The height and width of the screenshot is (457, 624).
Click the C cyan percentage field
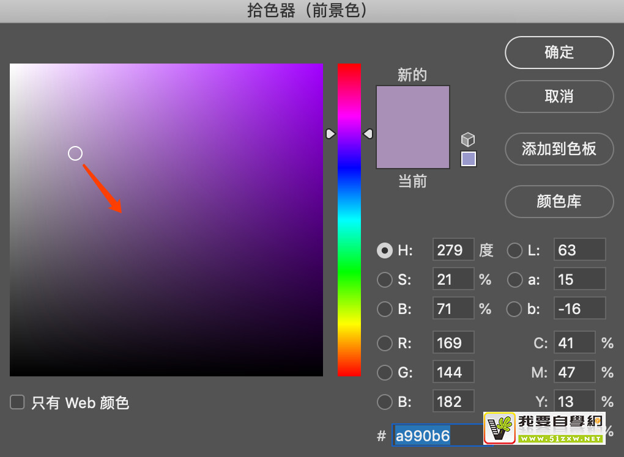[x=574, y=343]
